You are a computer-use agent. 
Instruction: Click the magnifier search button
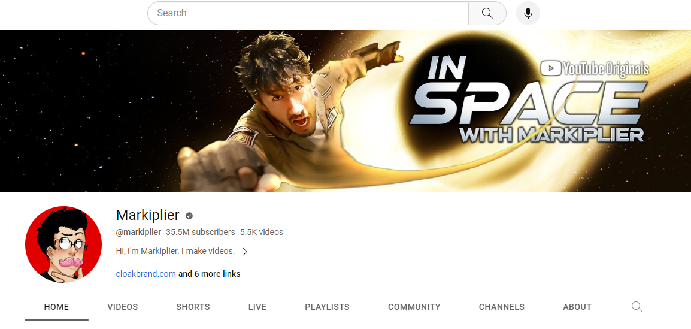(487, 13)
